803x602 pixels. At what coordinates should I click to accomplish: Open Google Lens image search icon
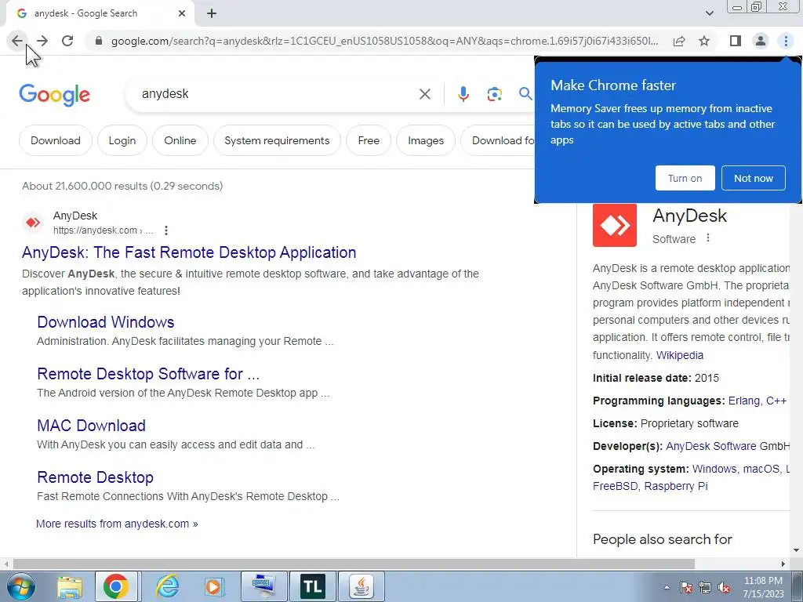[494, 94]
